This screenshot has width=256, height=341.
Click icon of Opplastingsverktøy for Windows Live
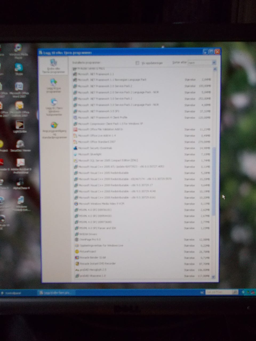point(77,246)
